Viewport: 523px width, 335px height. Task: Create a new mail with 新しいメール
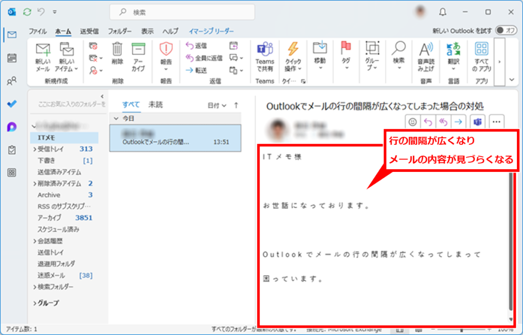[43, 57]
